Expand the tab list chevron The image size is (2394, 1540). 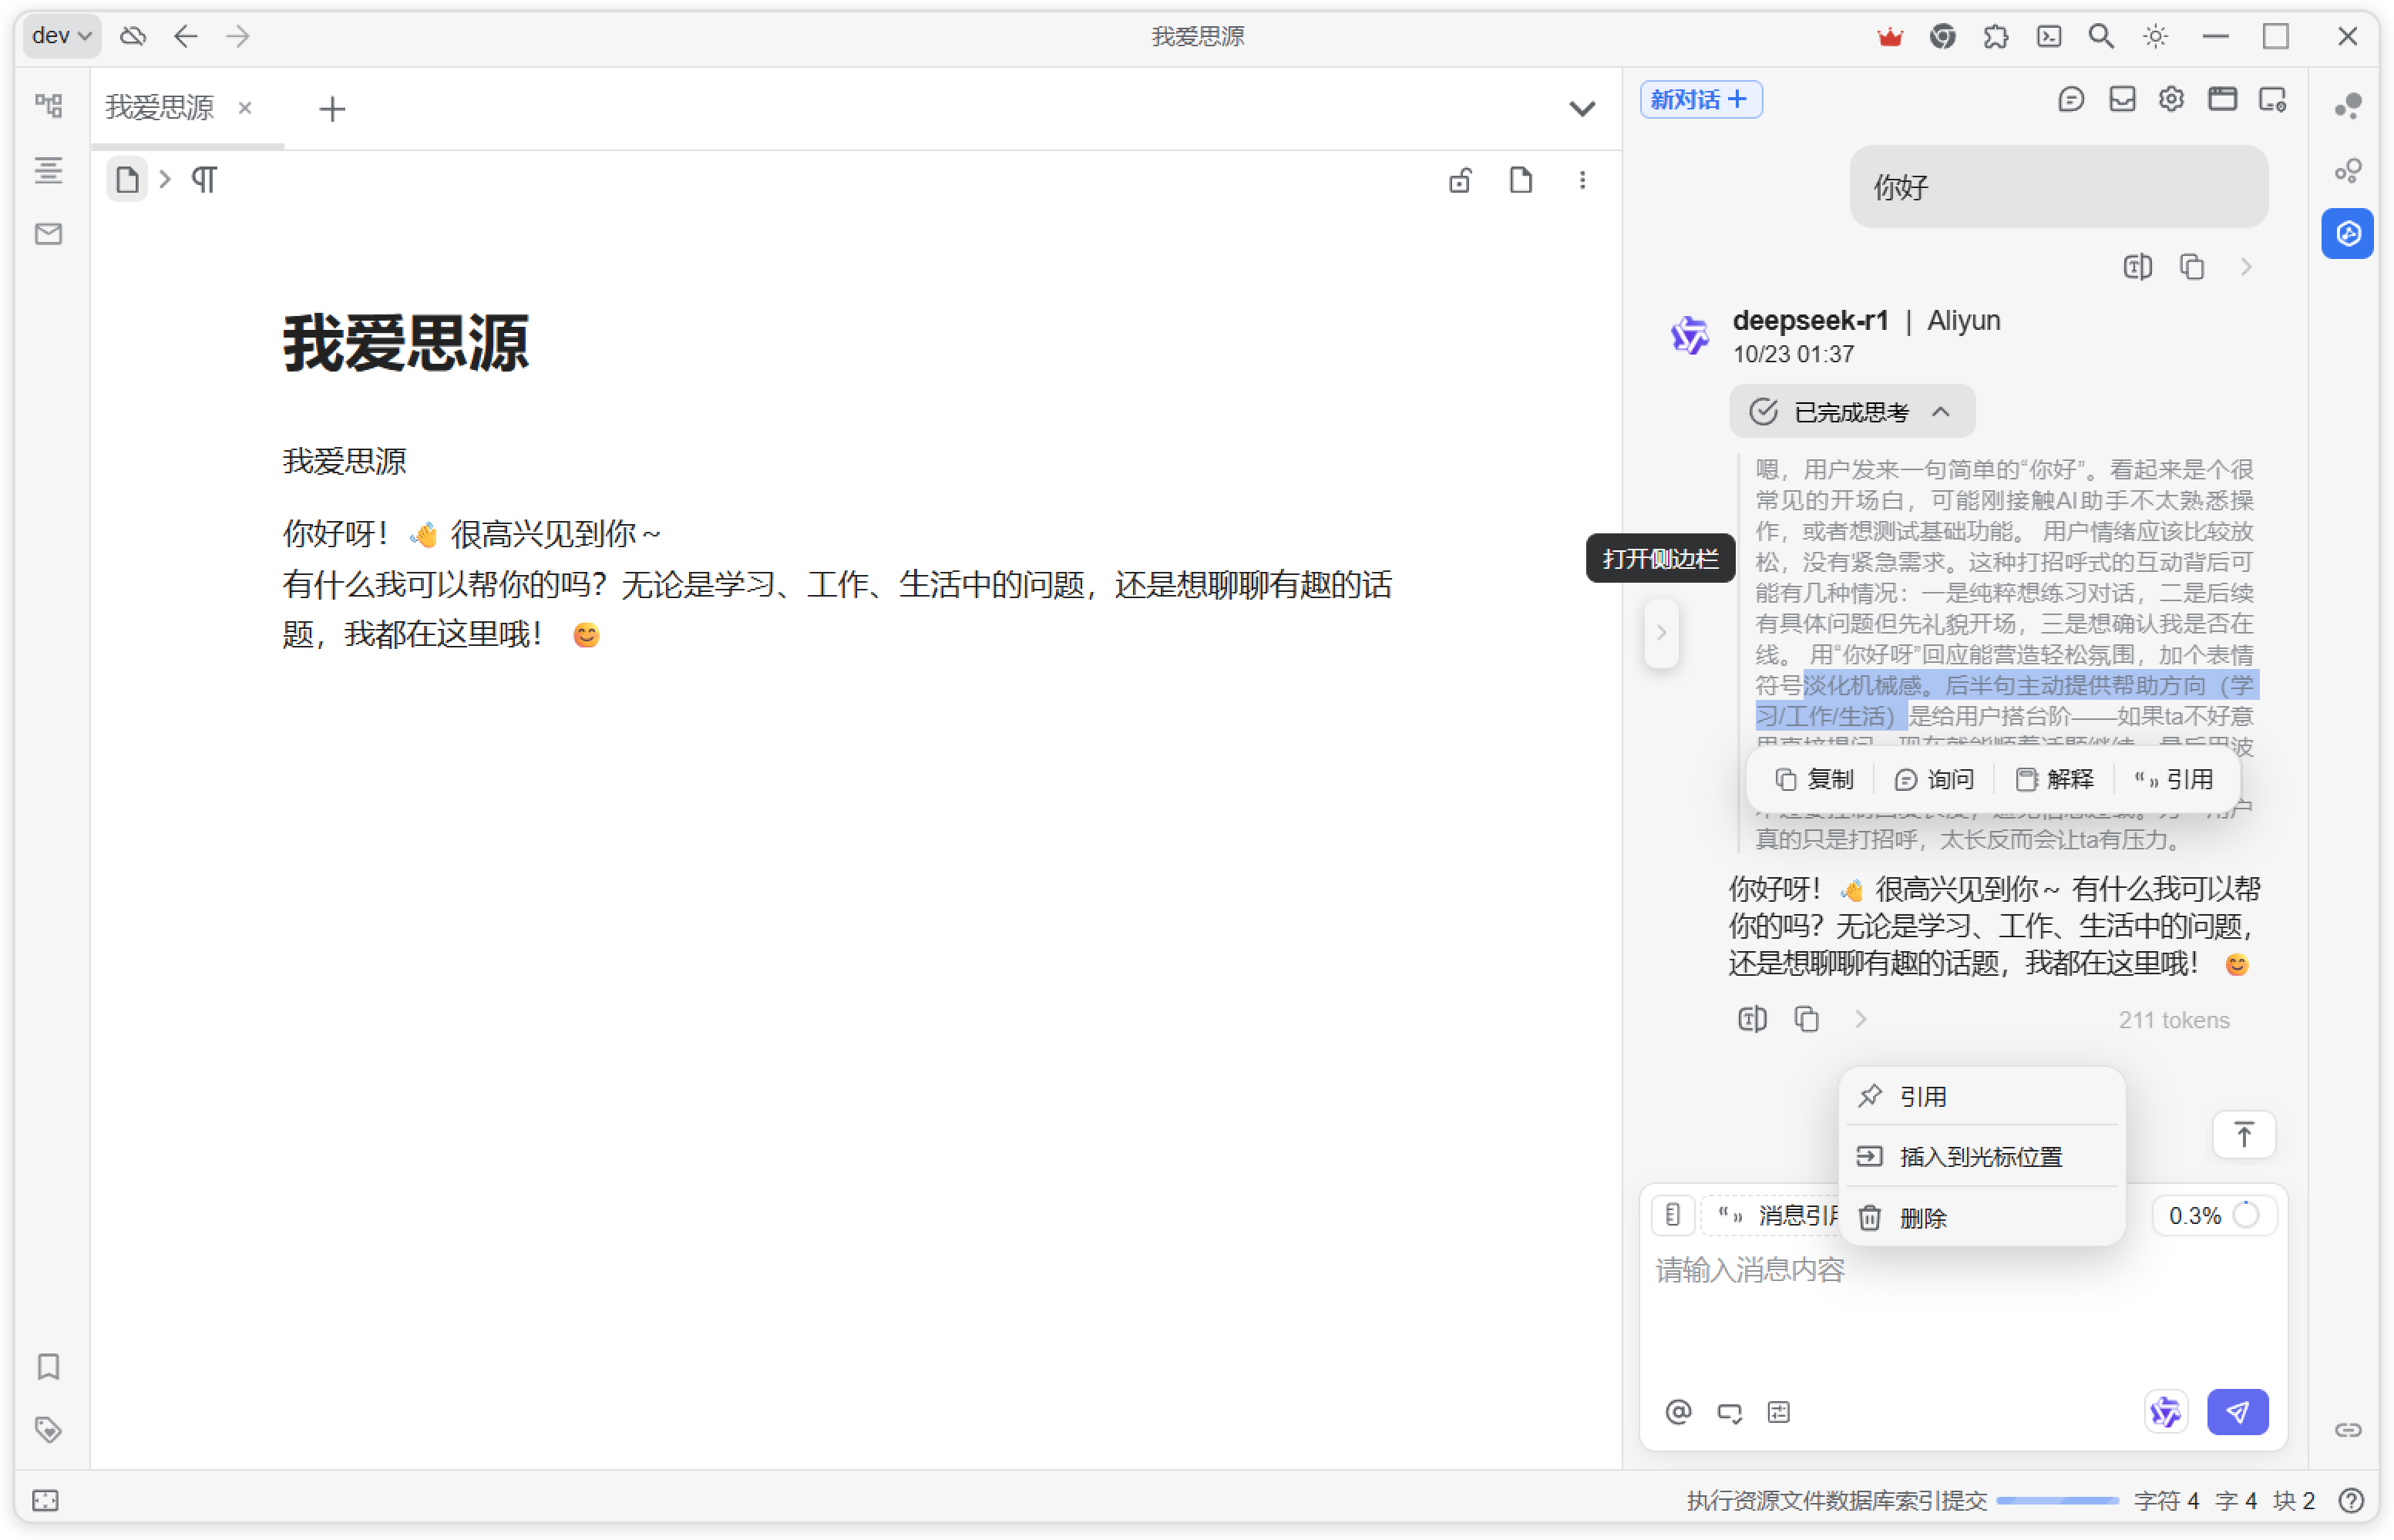(1581, 108)
